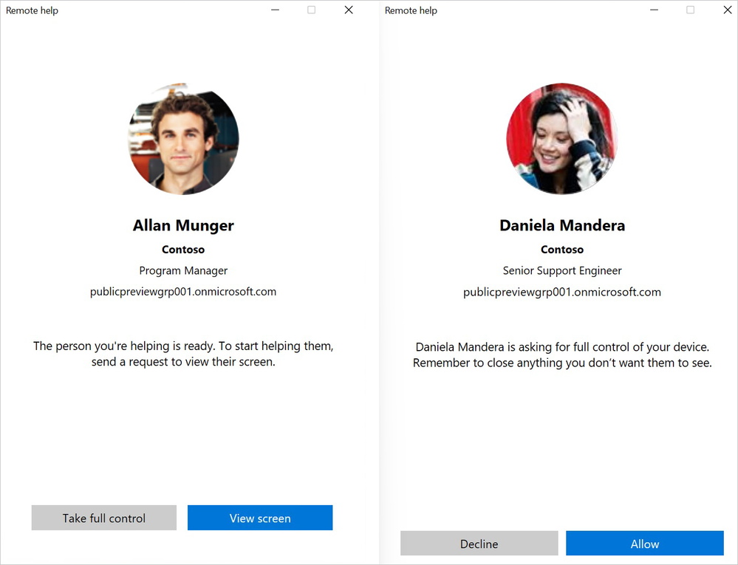Allow full control of your device

645,544
